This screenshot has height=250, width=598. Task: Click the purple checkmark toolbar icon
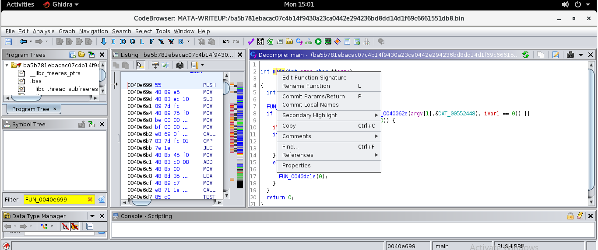[x=251, y=42]
